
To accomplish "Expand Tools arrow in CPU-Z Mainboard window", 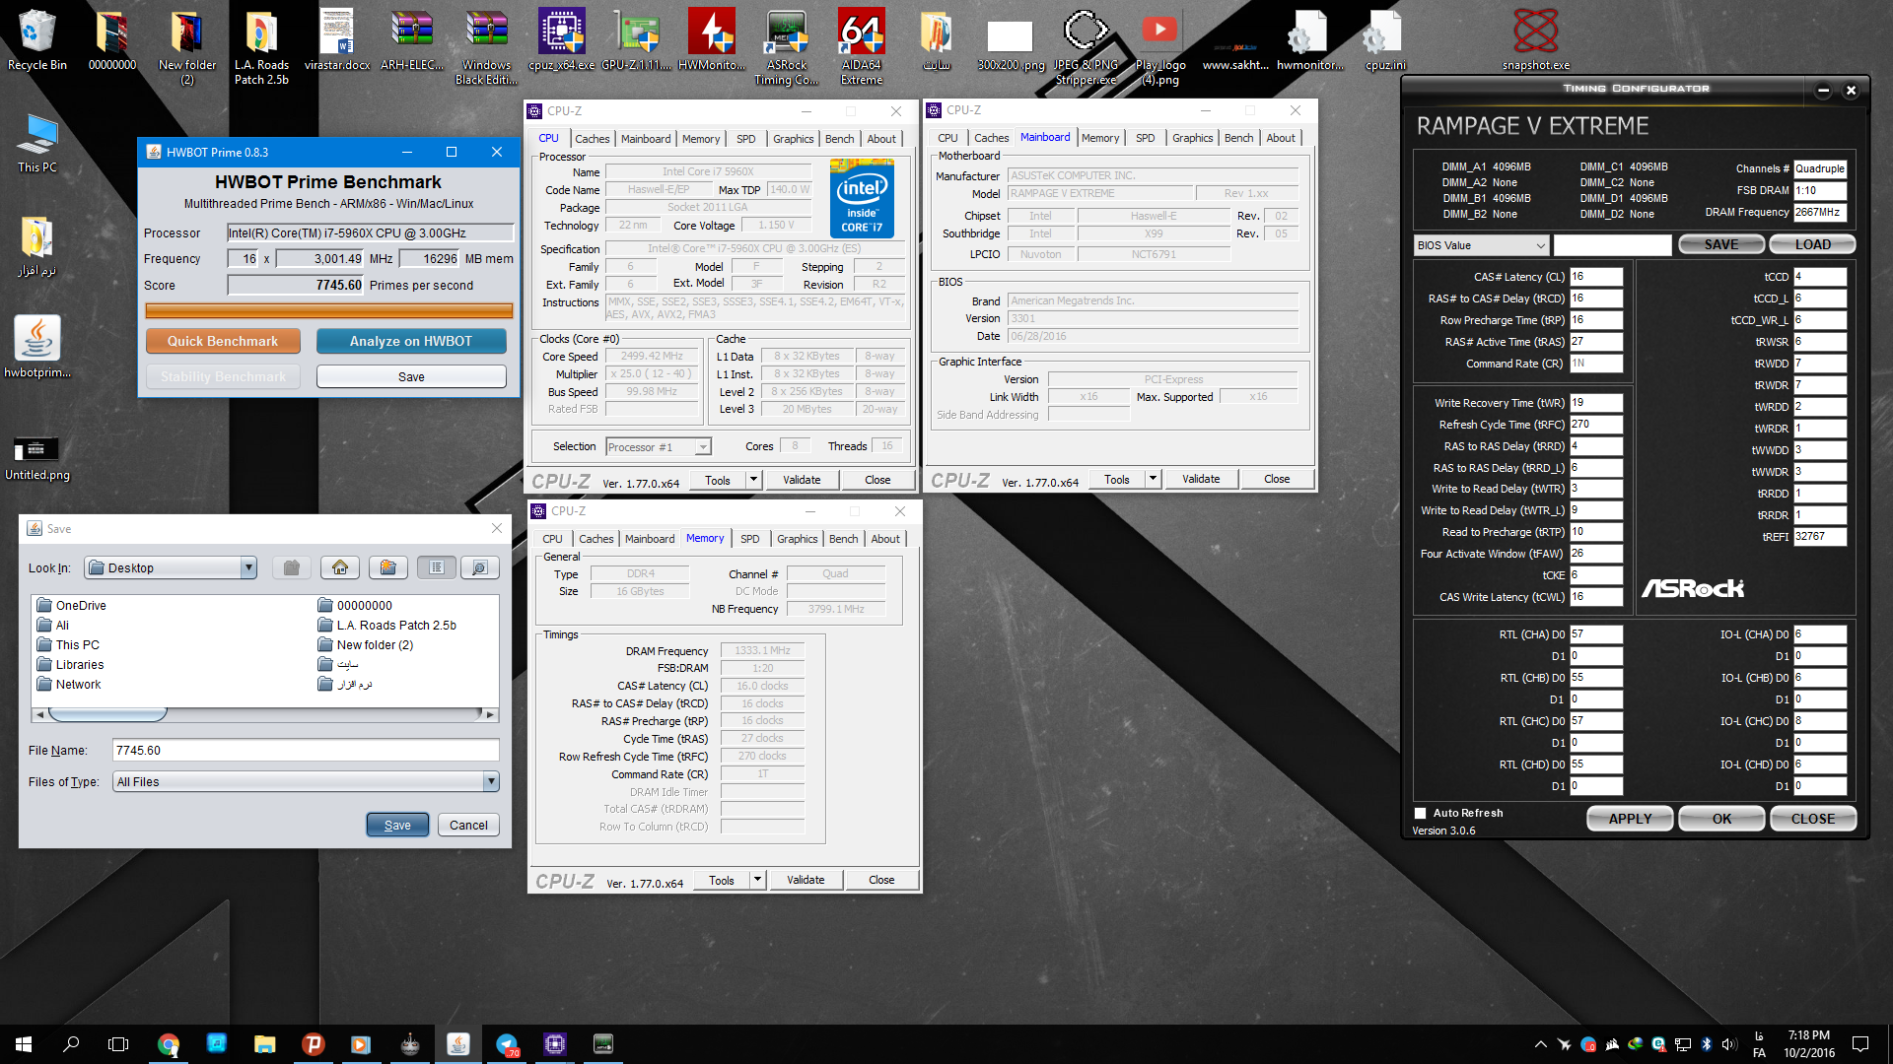I will tap(1153, 479).
